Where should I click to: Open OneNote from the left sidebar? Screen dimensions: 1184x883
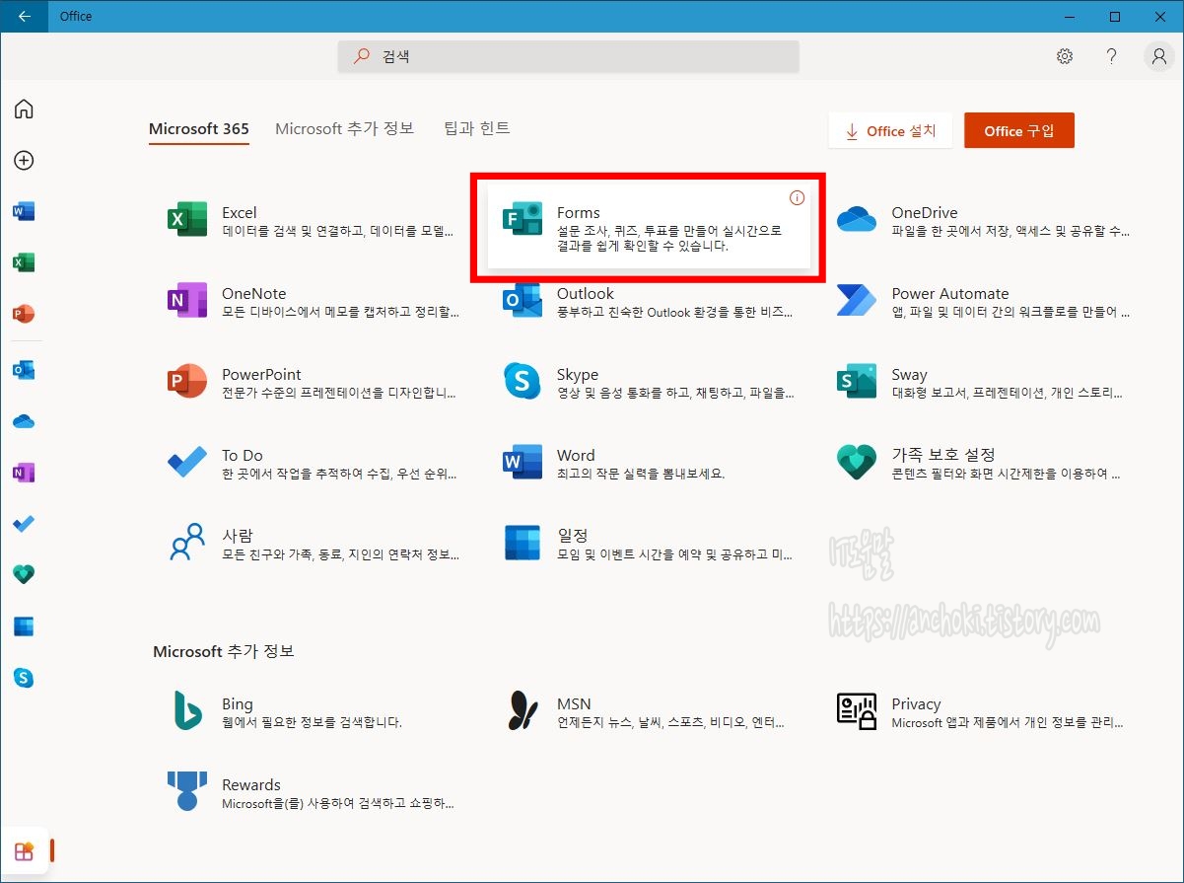24,473
